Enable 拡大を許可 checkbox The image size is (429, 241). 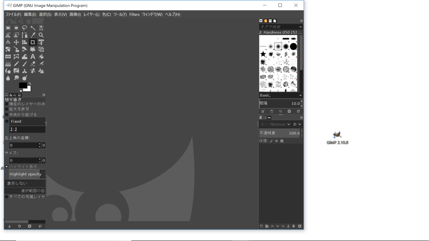[6, 109]
